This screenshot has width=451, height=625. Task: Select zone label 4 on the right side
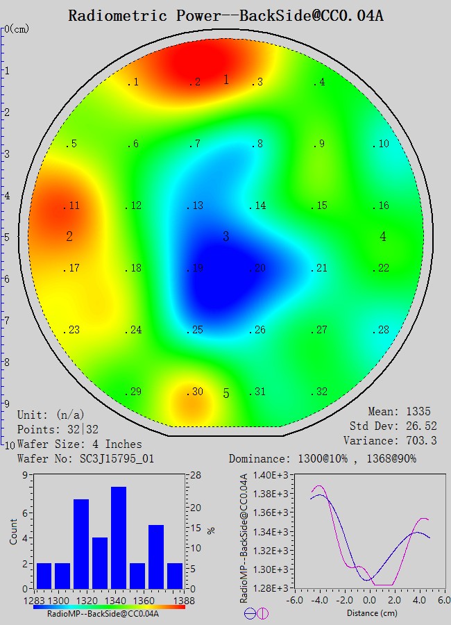[383, 237]
